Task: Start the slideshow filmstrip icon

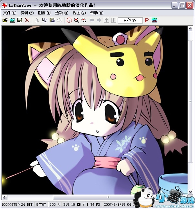Action: click(12, 20)
